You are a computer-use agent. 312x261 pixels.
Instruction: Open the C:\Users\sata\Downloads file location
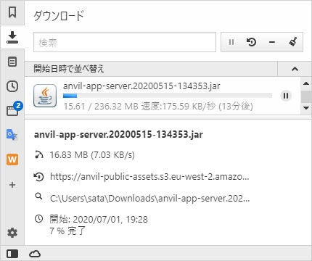click(x=150, y=199)
